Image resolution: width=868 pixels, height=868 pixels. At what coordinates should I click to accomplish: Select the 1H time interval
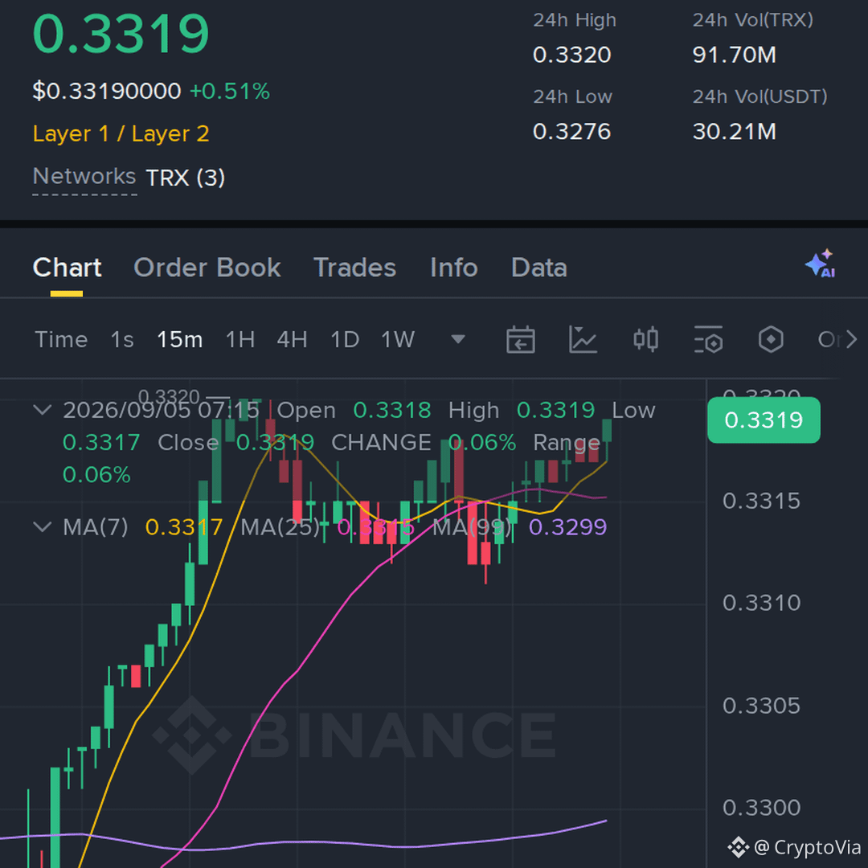click(240, 339)
